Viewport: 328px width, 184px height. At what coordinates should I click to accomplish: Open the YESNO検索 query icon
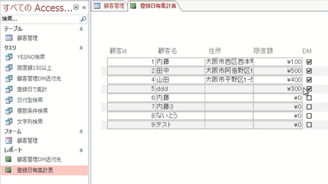[x=9, y=57]
